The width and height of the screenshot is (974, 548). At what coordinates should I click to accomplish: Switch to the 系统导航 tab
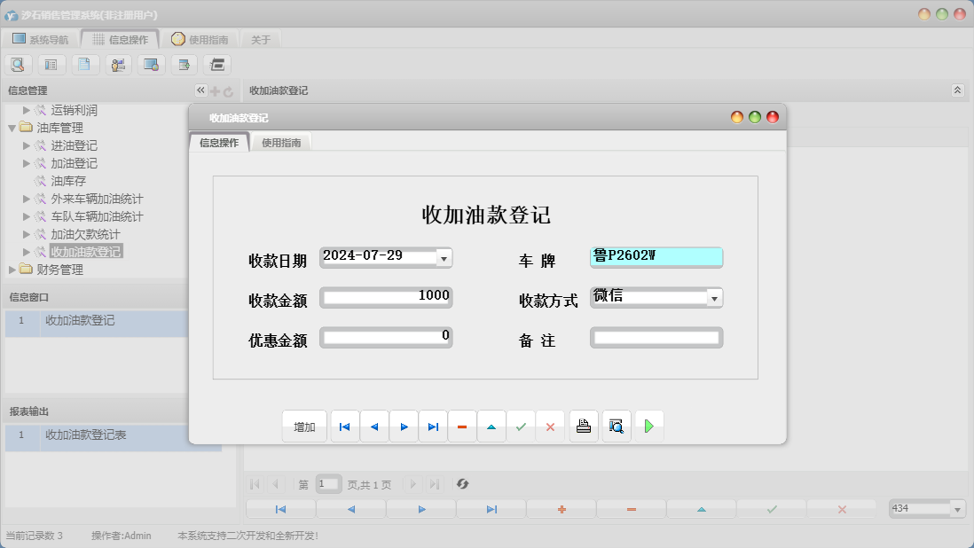[43, 38]
